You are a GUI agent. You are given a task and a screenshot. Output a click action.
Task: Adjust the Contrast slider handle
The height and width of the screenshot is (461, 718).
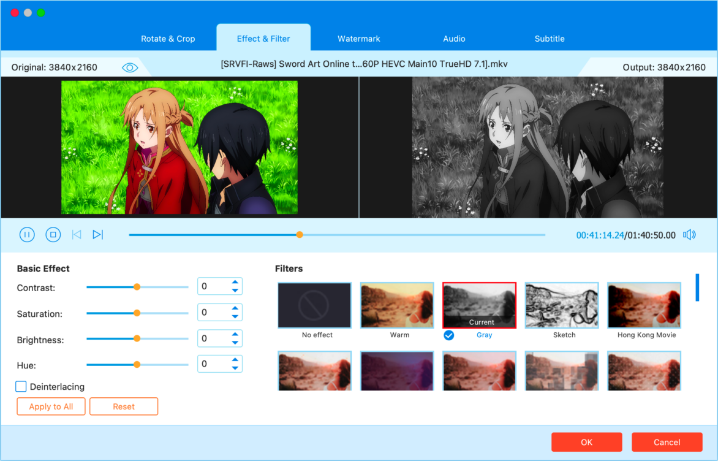[137, 287]
